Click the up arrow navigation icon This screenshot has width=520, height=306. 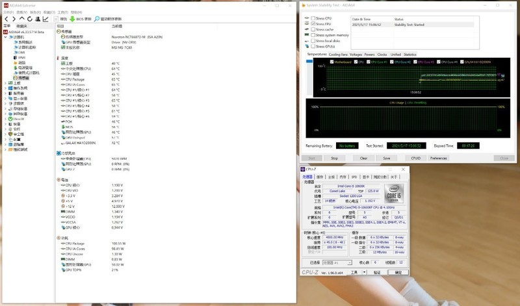point(22,19)
